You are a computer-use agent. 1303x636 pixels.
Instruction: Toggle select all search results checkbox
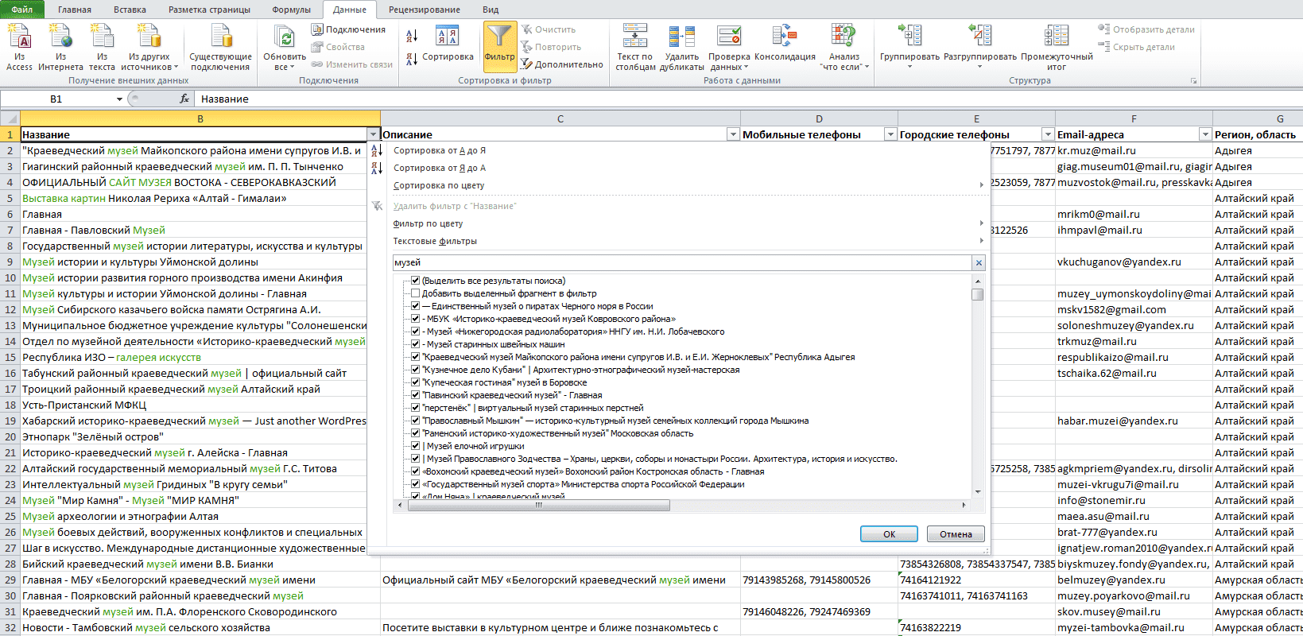point(415,281)
